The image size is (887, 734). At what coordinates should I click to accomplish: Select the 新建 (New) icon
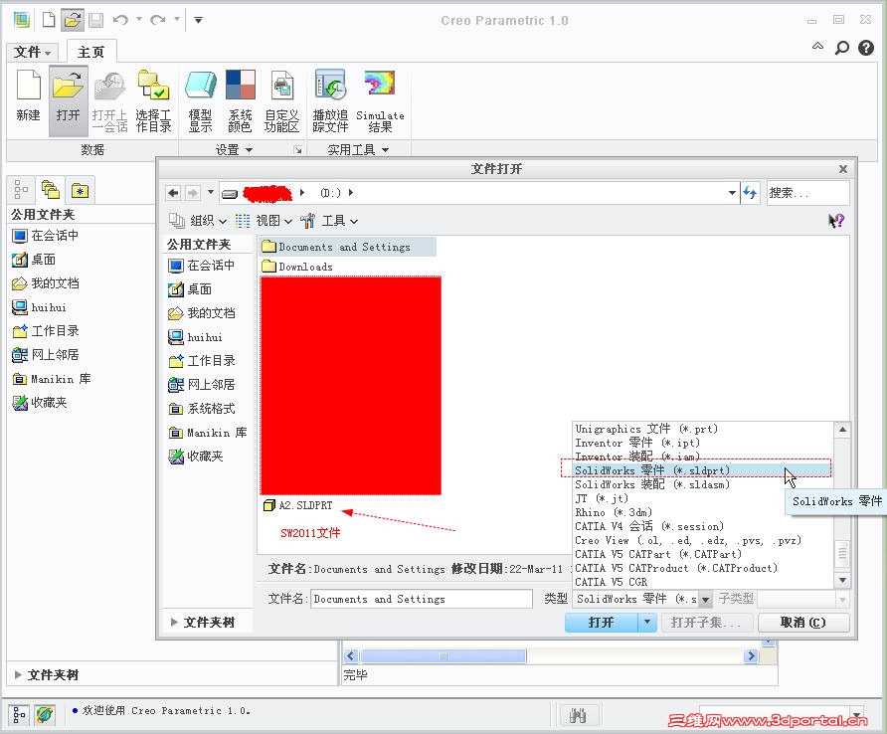coord(28,98)
